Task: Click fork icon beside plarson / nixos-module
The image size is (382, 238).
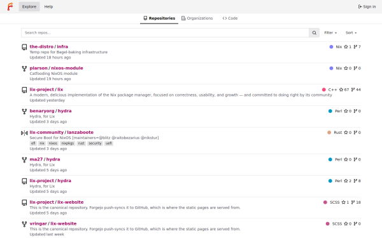Action: 24,69
